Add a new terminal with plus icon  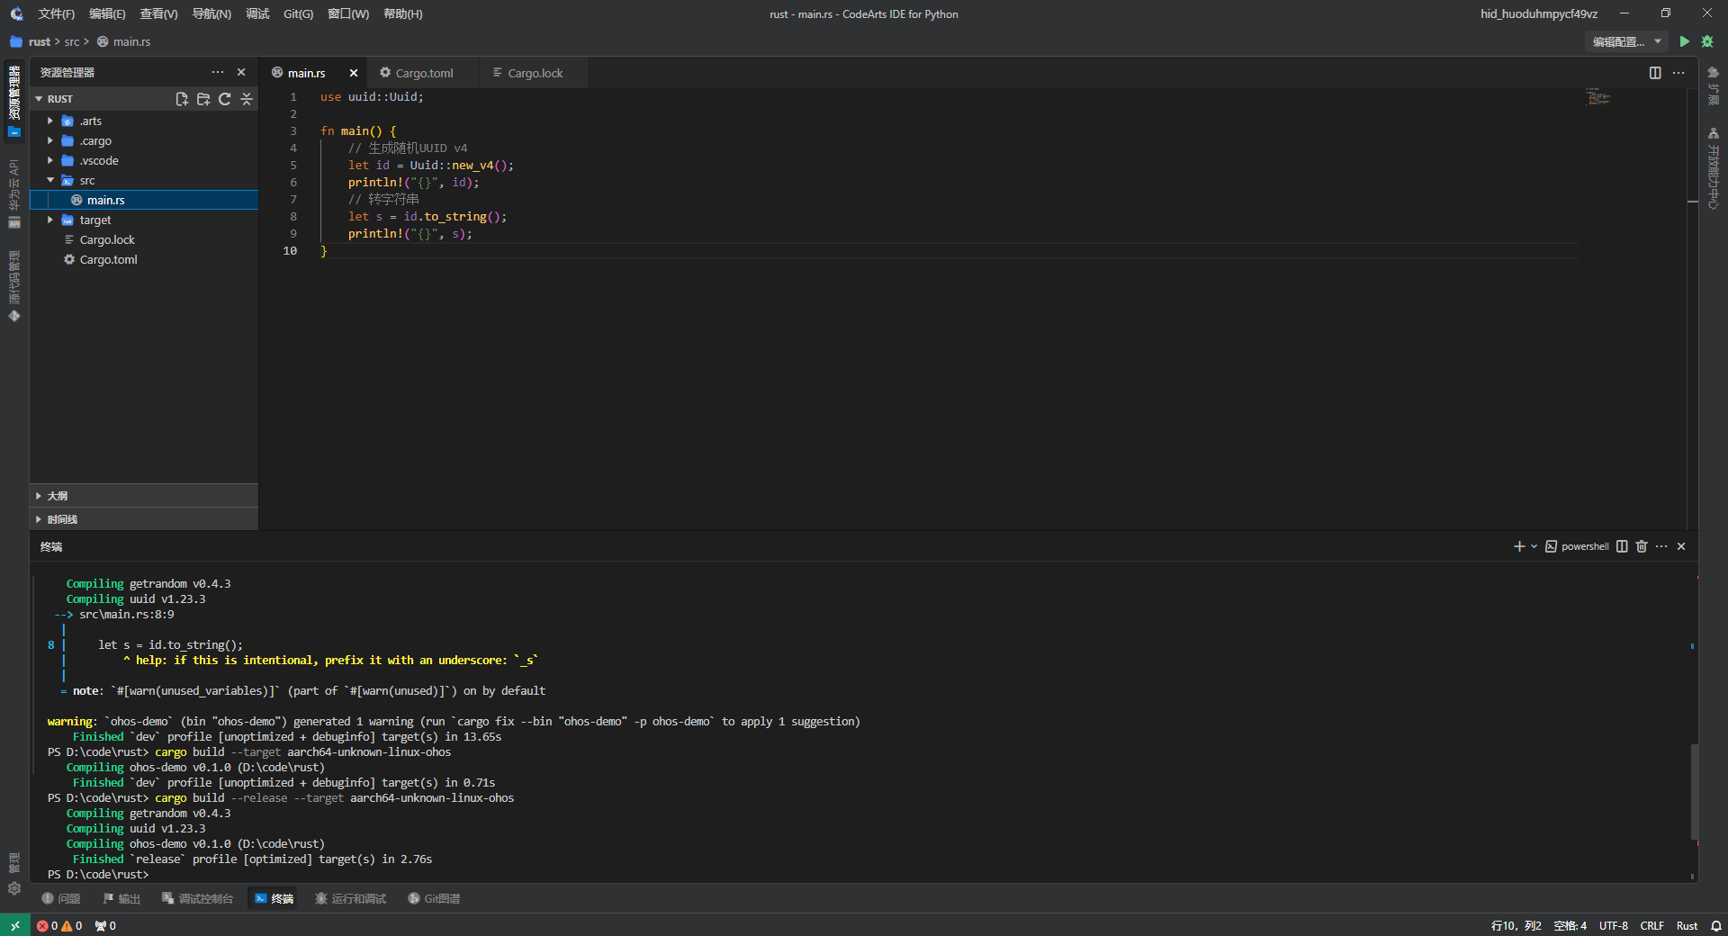1519,546
